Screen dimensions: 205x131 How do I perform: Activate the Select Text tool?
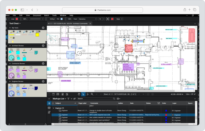(88, 94)
